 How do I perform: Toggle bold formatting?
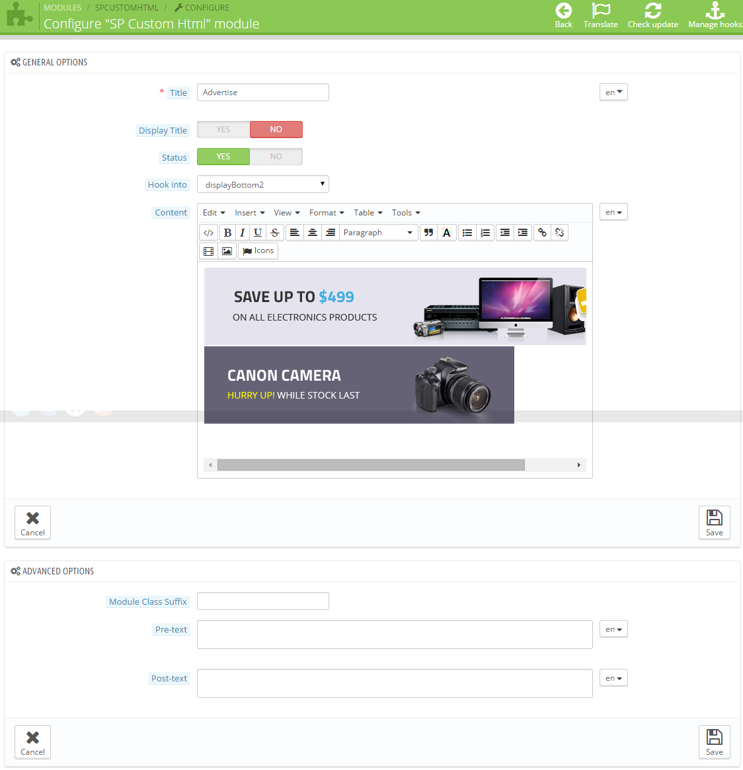(x=227, y=233)
